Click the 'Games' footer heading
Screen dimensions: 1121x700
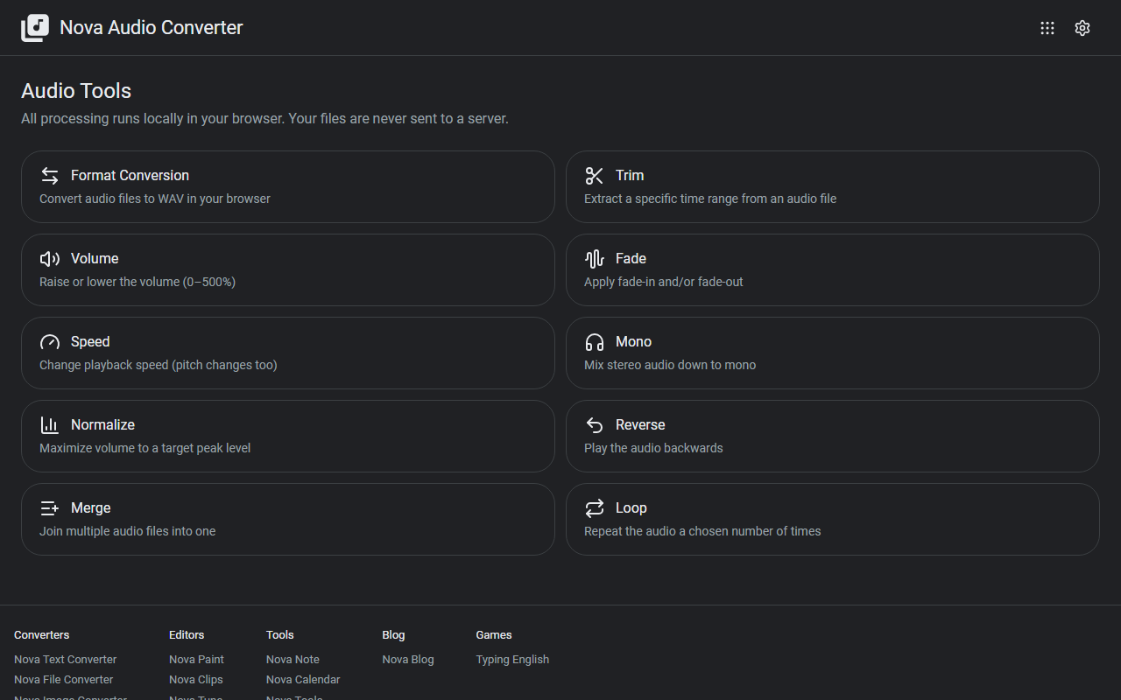494,635
